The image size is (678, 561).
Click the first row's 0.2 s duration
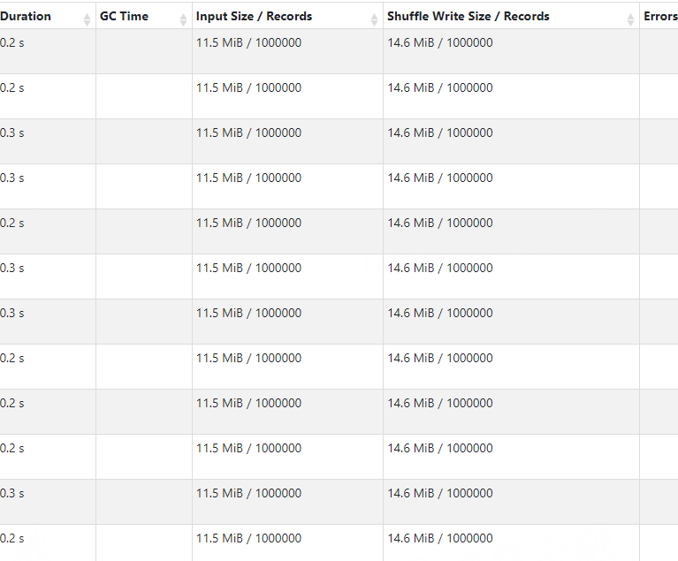point(12,43)
